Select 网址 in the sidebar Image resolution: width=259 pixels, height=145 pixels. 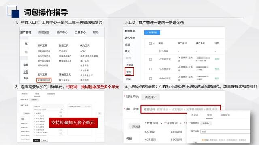pos(128,79)
